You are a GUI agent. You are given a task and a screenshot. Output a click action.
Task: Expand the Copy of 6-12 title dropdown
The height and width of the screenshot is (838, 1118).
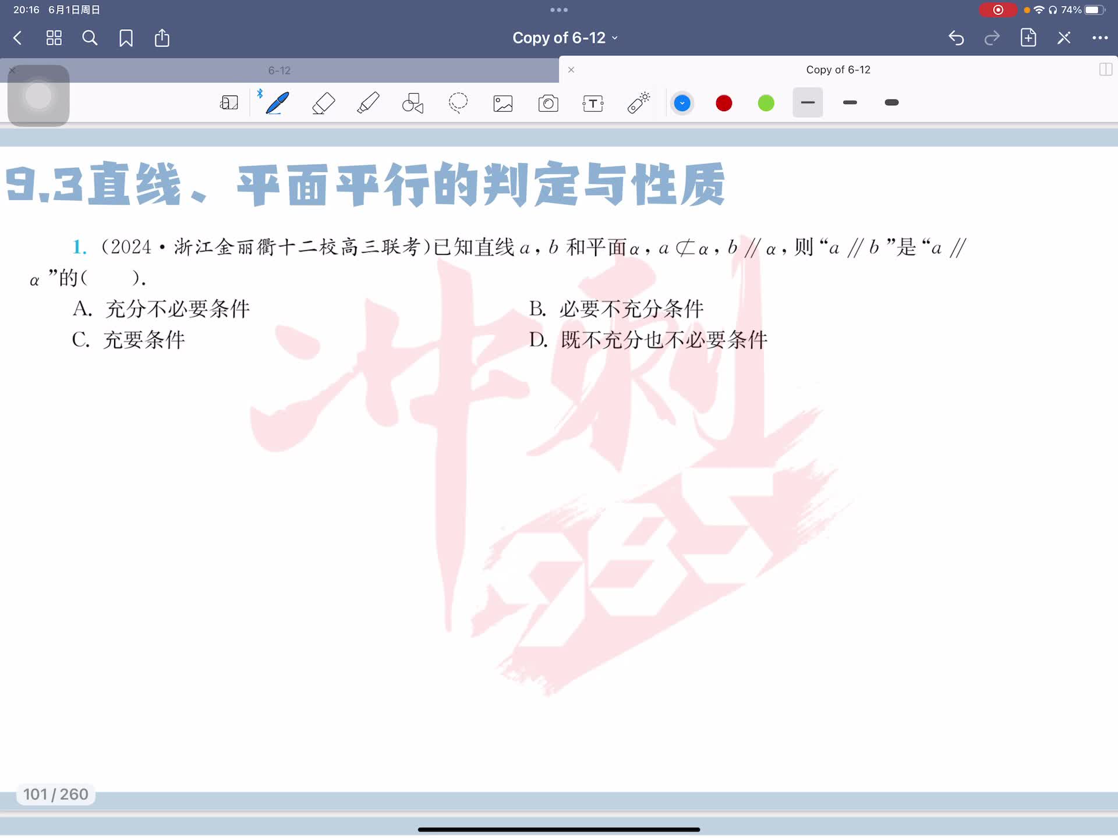pos(564,38)
